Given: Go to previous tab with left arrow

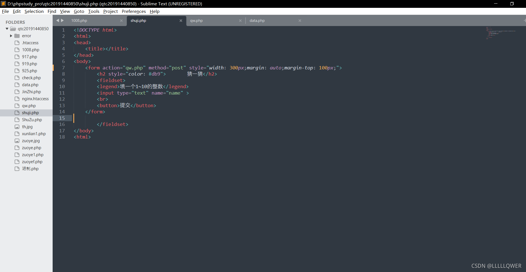Looking at the screenshot, I should point(58,20).
